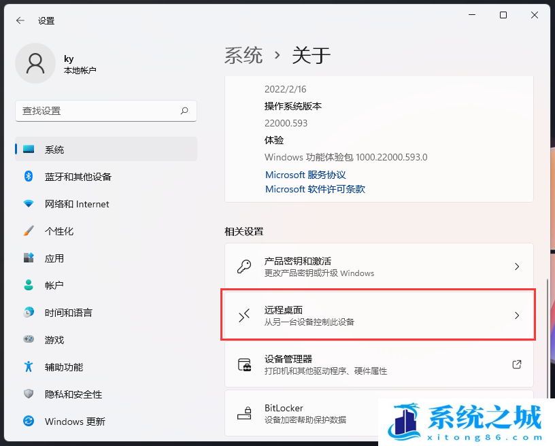Click the Gaming controller icon
The width and height of the screenshot is (555, 446).
click(29, 339)
